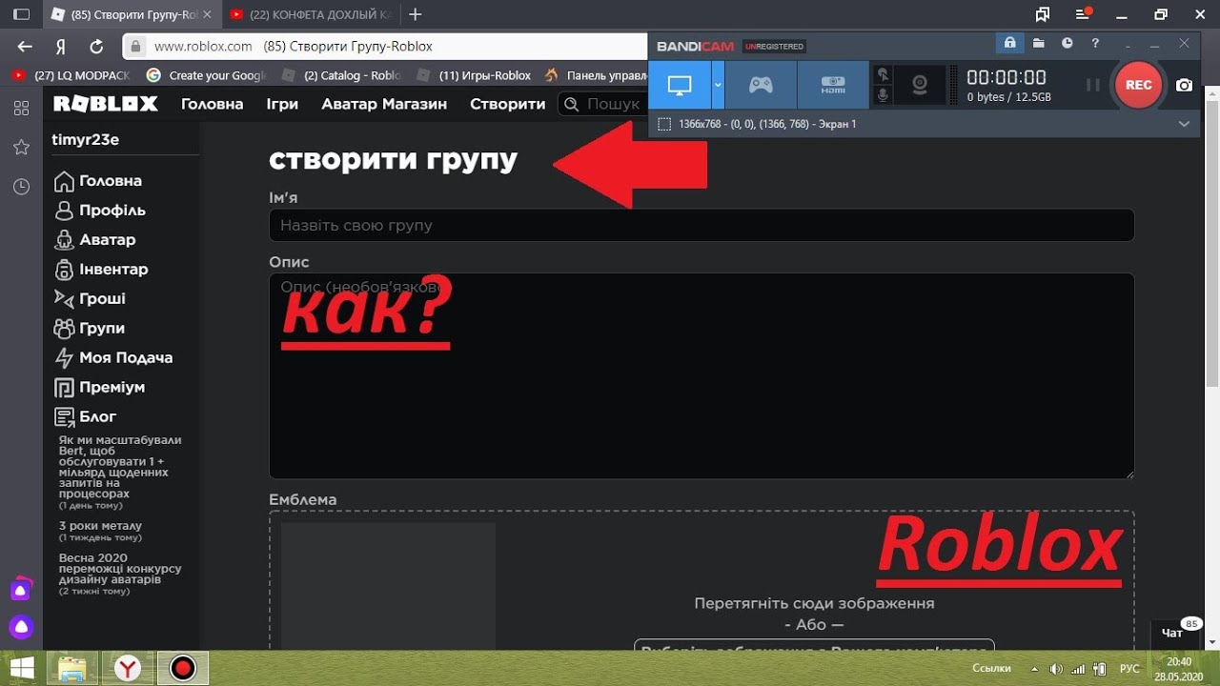This screenshot has height=686, width=1220.
Task: Click the Bandicam pause button
Action: click(1093, 85)
